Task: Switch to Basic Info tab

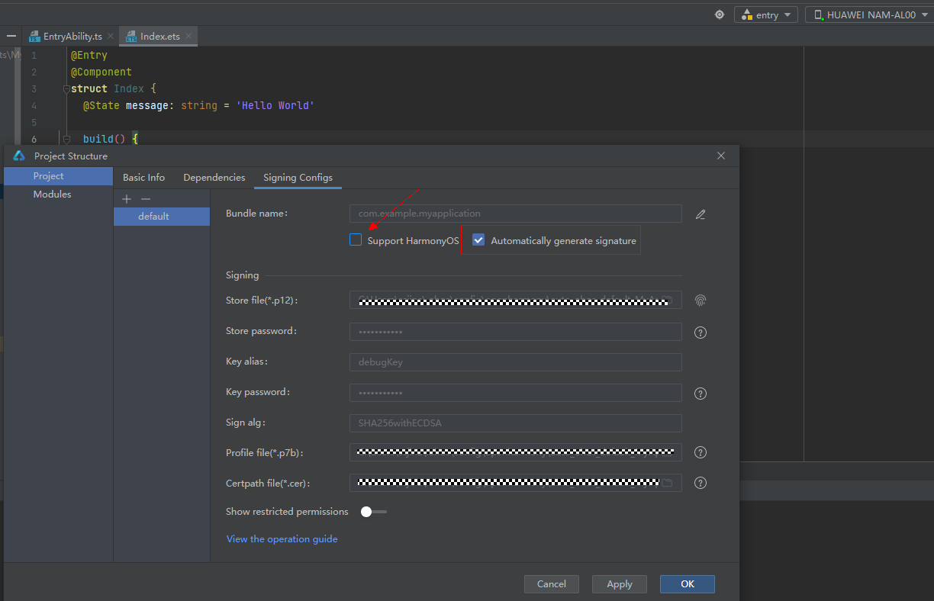Action: [143, 177]
